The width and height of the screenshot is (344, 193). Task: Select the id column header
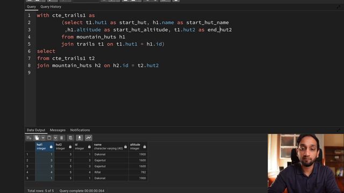pos(83,146)
